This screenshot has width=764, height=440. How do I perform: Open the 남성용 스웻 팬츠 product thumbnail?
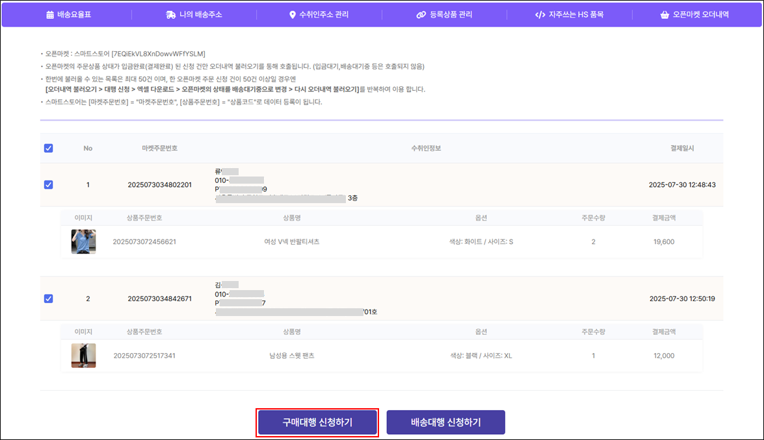(x=83, y=356)
